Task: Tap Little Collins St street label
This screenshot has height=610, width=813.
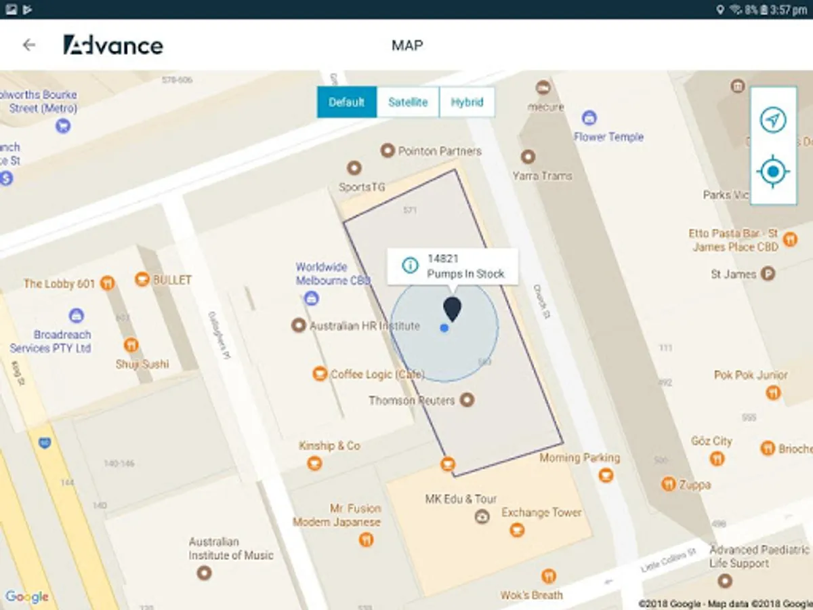Action: click(669, 562)
